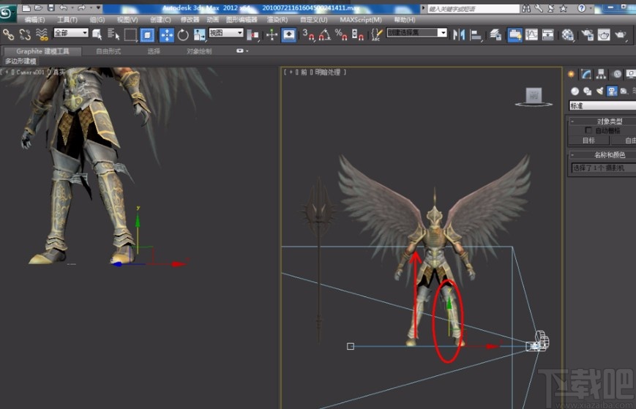The image size is (636, 409).
Task: Open the Select by Name list
Action: (113, 35)
